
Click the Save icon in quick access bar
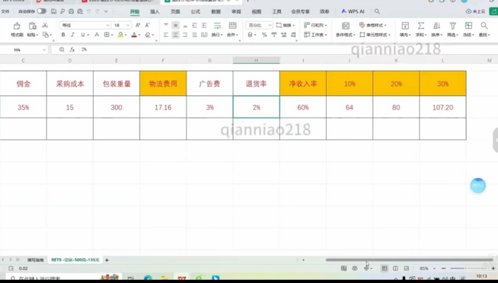54,11
